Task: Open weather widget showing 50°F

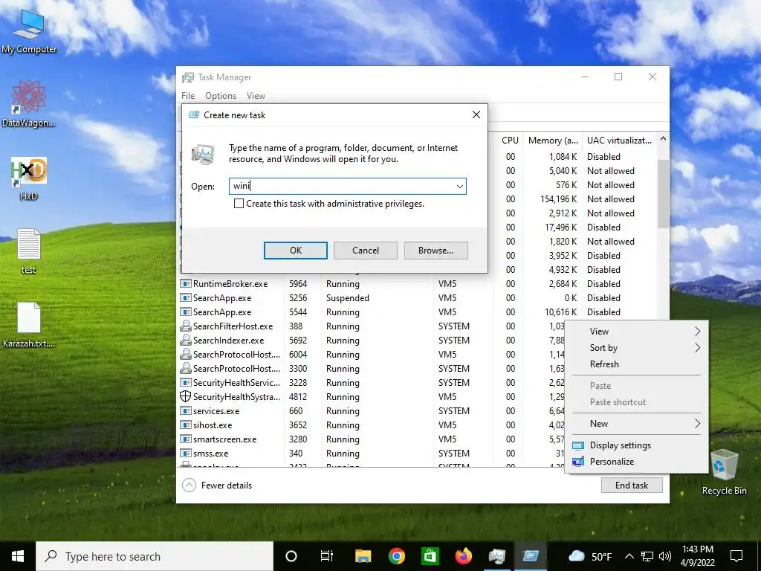Action: 589,556
